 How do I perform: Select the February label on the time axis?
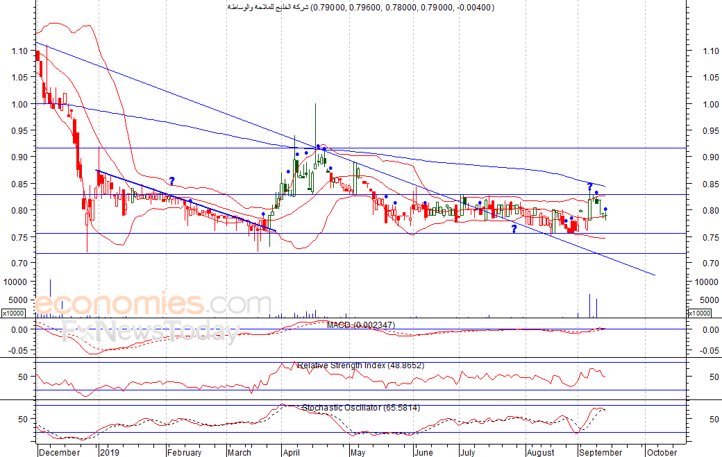[184, 452]
